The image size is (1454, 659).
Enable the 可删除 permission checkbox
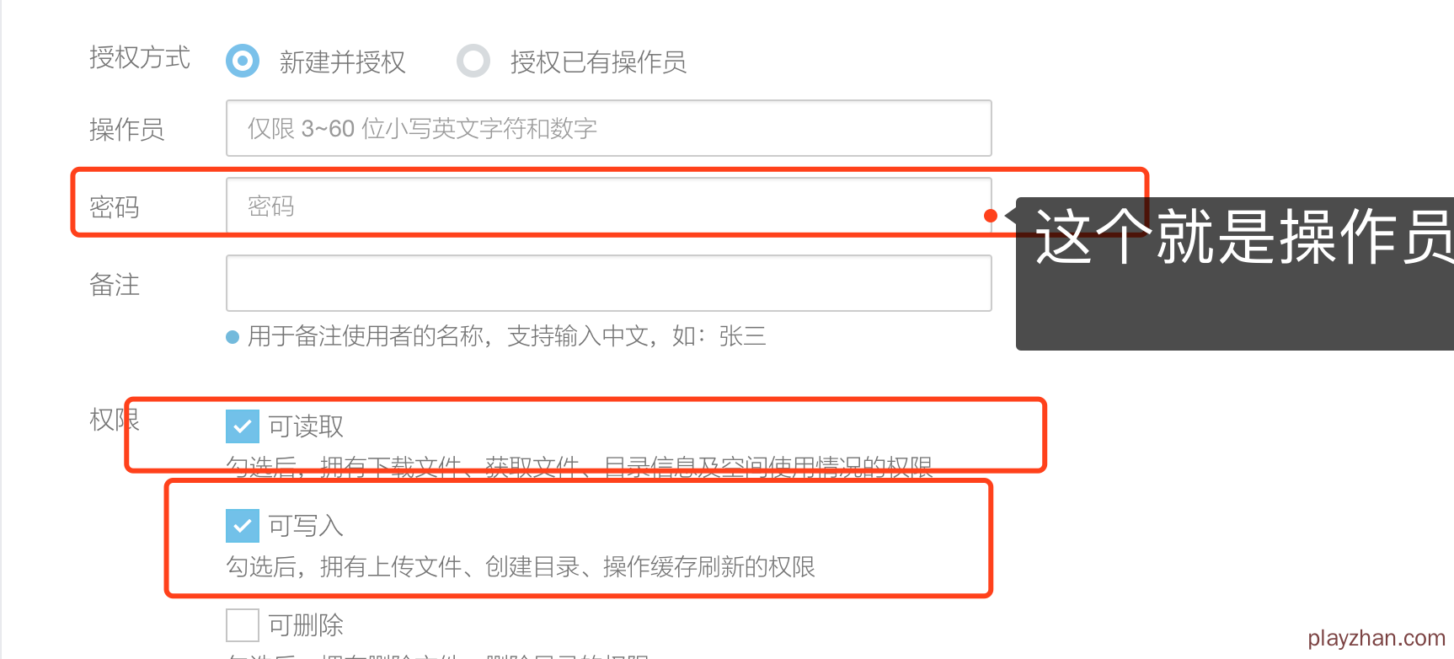click(x=243, y=625)
